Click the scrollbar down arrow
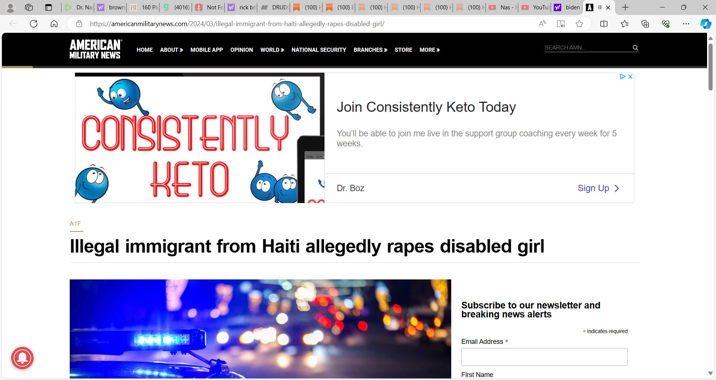The width and height of the screenshot is (716, 380). point(710,373)
